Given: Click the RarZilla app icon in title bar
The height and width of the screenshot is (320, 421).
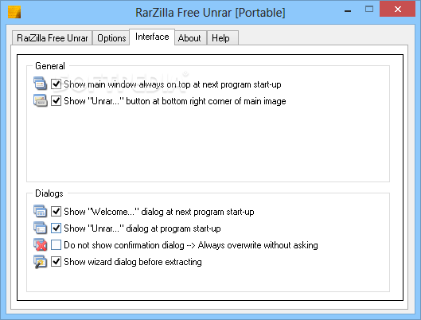Looking at the screenshot, I should click(14, 12).
